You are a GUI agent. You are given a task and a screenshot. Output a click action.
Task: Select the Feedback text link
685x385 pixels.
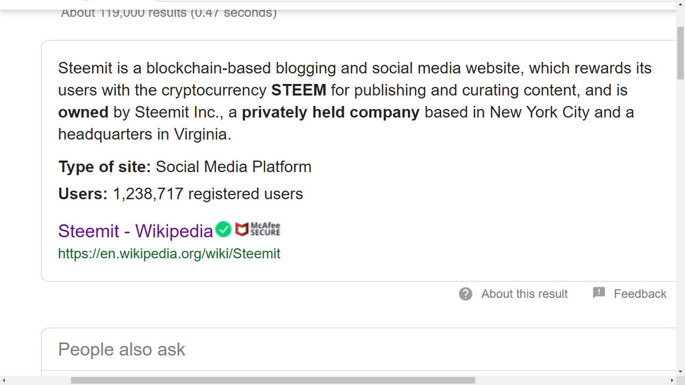[640, 294]
